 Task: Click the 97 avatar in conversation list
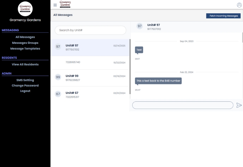pyautogui.click(x=58, y=47)
